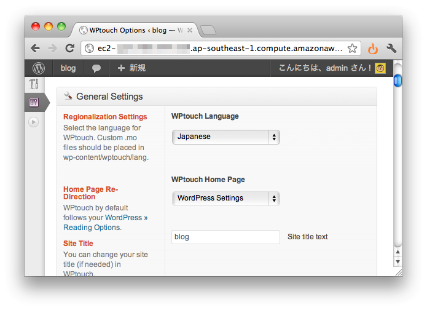Click the admin avatar icon
This screenshot has height=310, width=427.
[380, 68]
